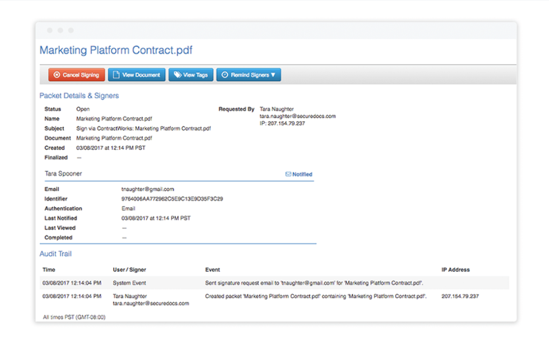Click the tag icon on View Tags
The width and height of the screenshot is (549, 352).
176,75
